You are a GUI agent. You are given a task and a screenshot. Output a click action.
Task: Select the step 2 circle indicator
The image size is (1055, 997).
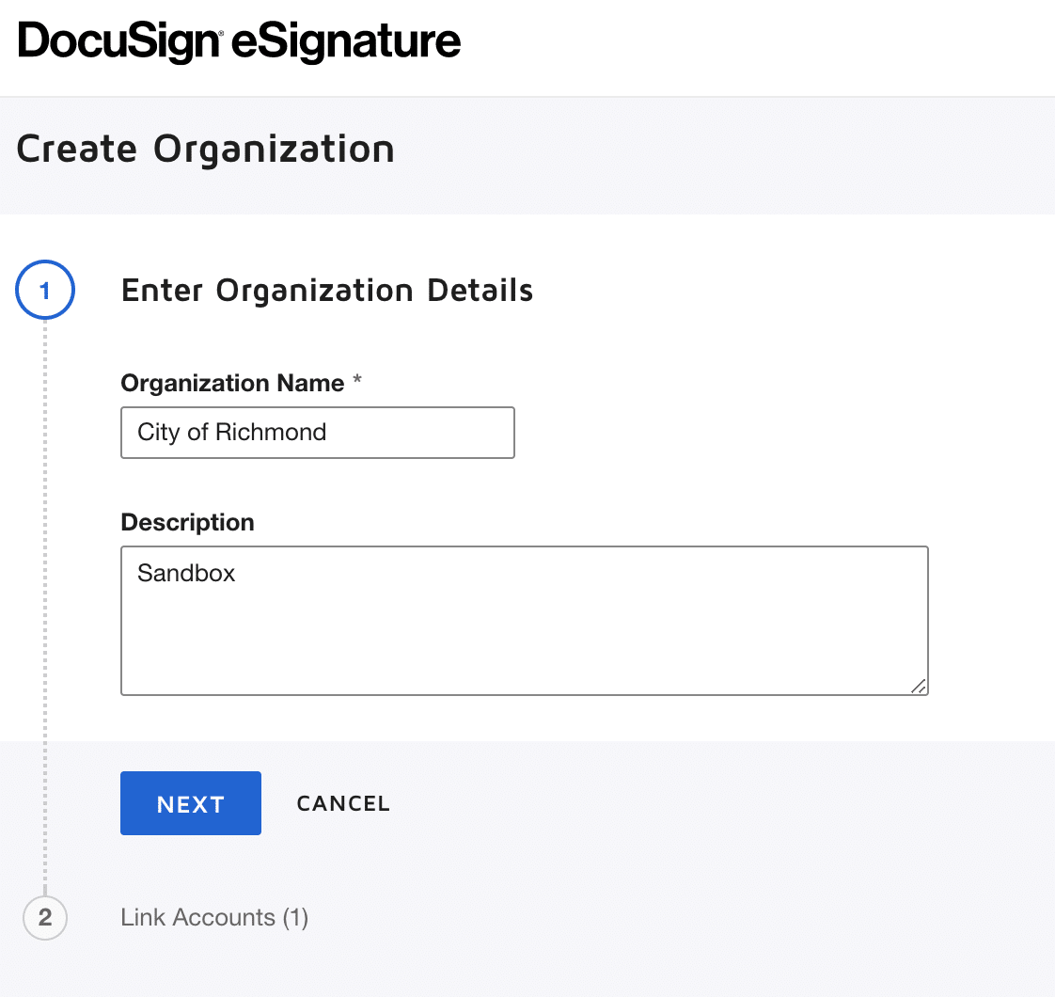tap(44, 917)
